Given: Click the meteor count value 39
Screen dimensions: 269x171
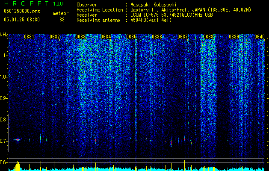Looking at the screenshot, I should click(x=62, y=20).
